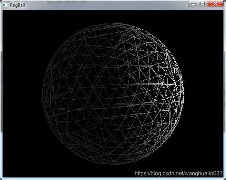Viewport: 226px width, 180px height.
Task: Click the wireframe sphere in the viewport
Action: [x=113, y=94]
